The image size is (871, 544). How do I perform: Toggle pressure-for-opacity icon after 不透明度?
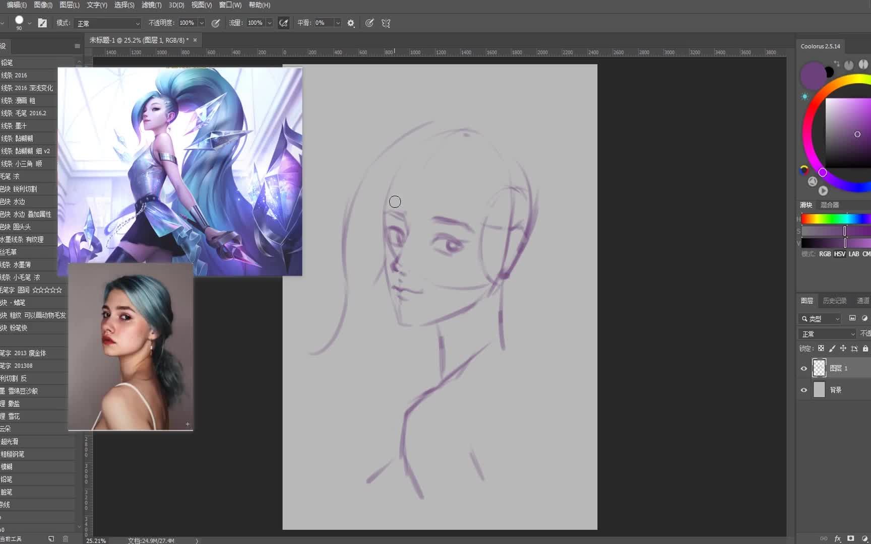216,23
